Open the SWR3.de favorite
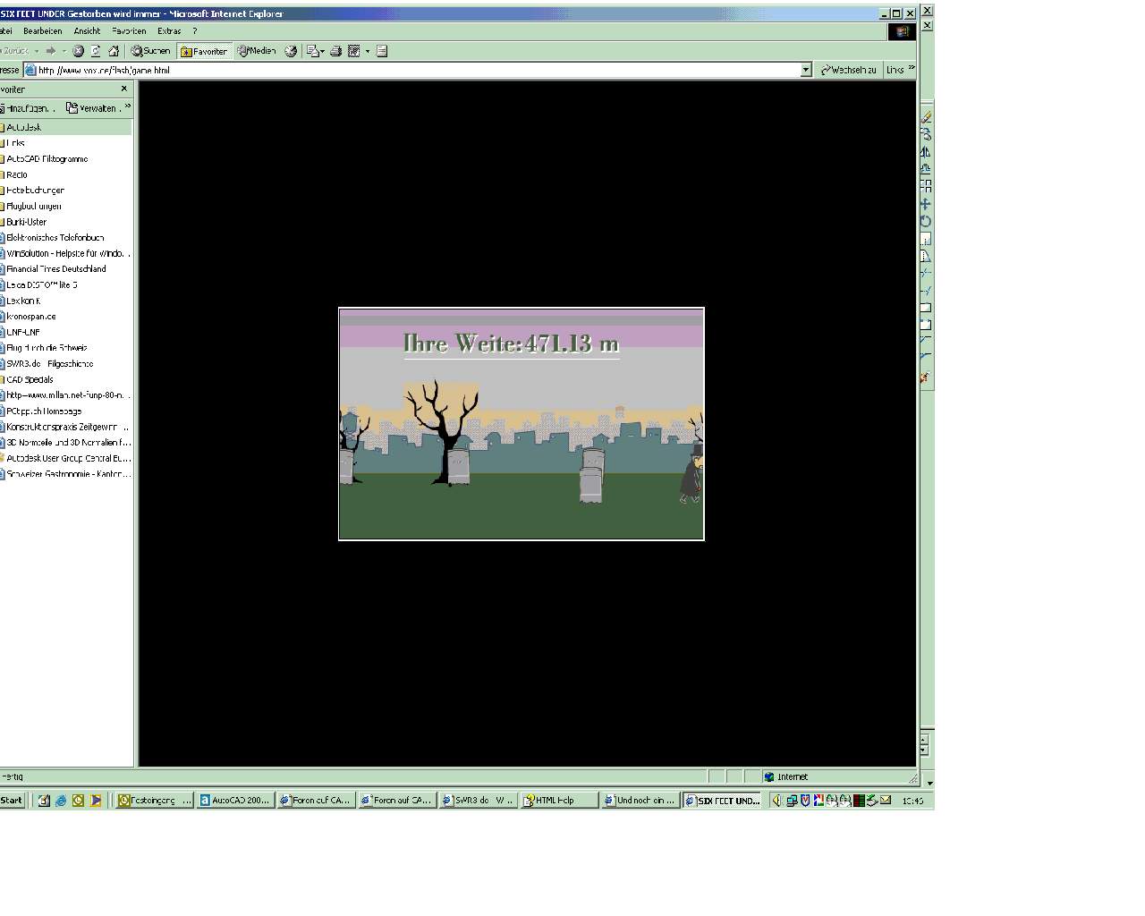The height and width of the screenshot is (916, 1145). click(49, 363)
